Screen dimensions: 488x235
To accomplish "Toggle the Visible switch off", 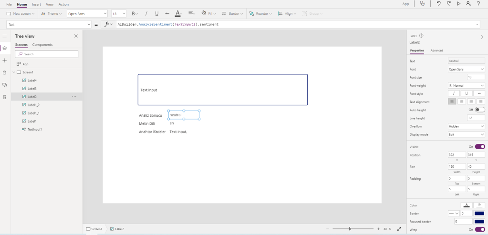I will 480,147.
